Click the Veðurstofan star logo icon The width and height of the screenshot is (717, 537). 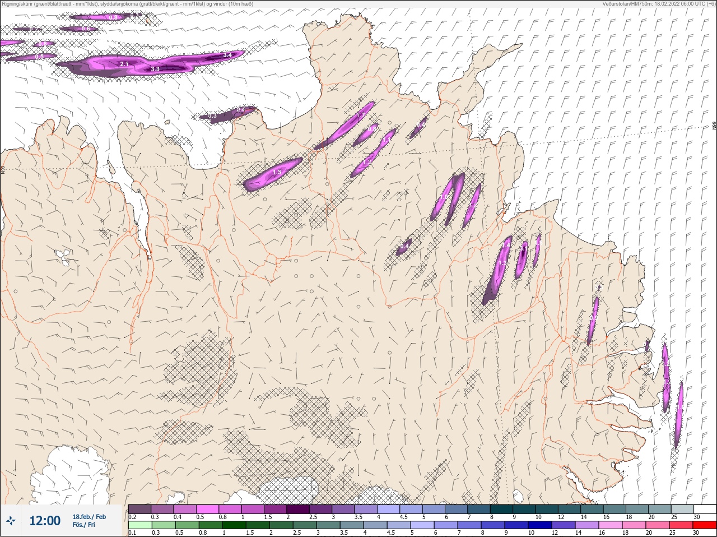point(11,521)
